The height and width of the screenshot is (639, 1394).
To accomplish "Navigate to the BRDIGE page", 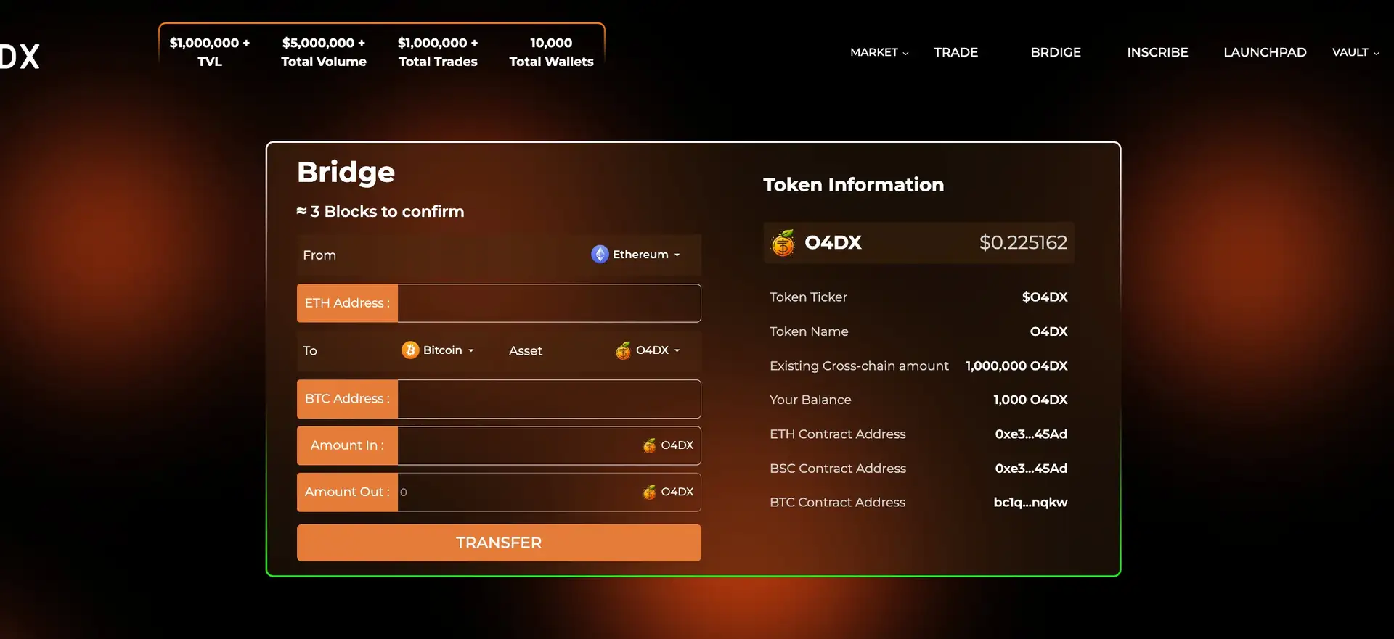I will [x=1055, y=52].
